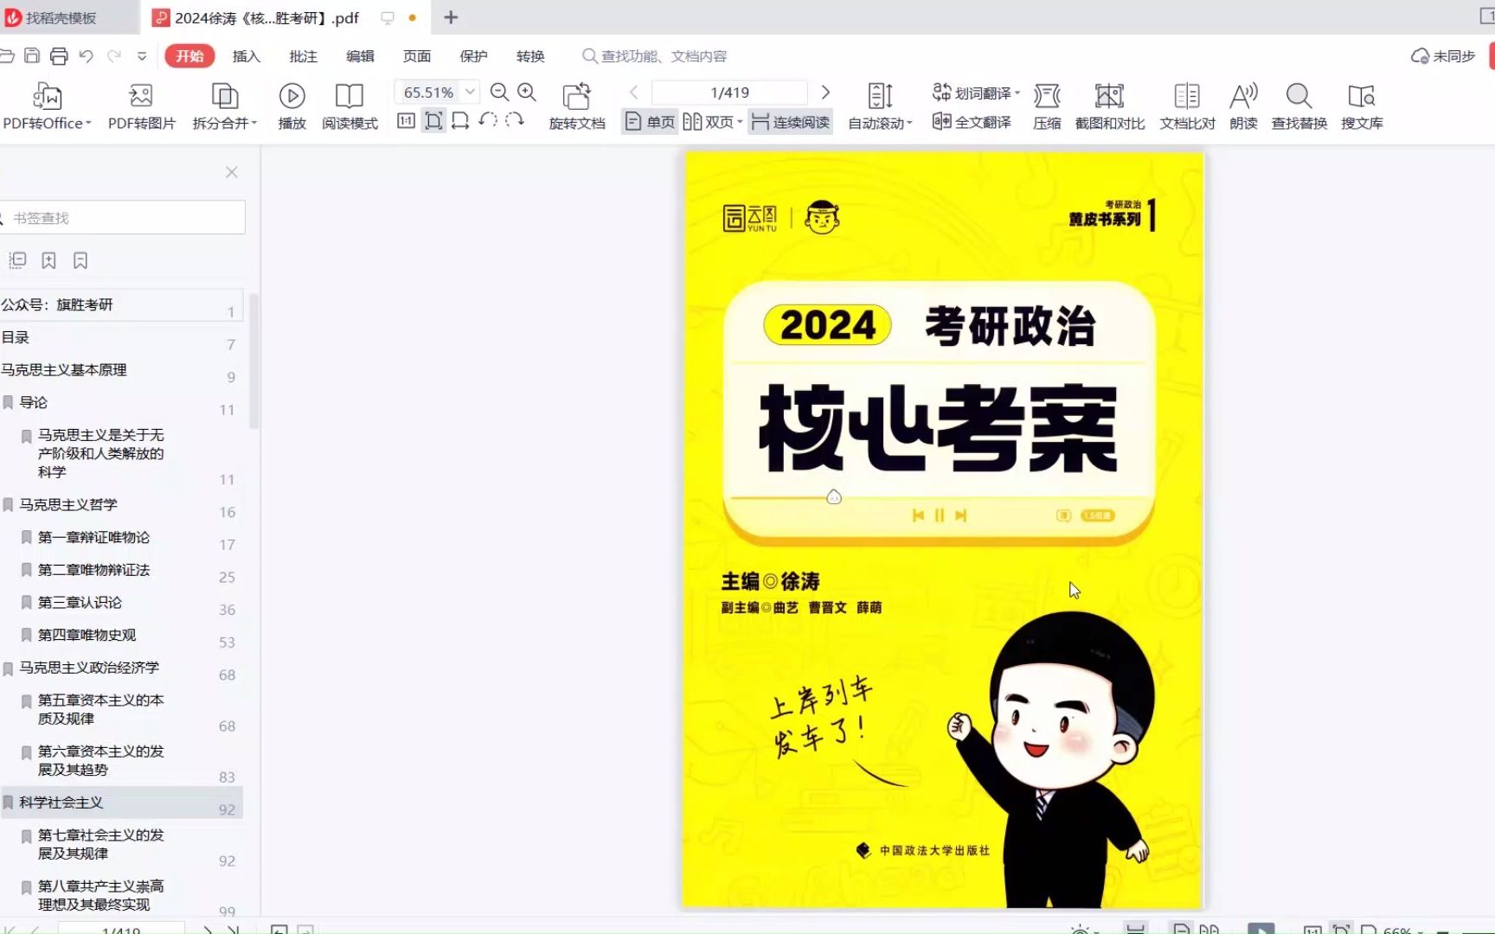The width and height of the screenshot is (1495, 934).
Task: Select fit width view
Action: click(x=460, y=121)
